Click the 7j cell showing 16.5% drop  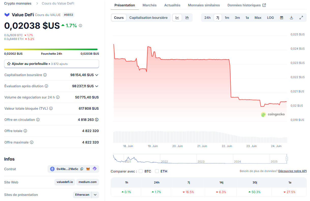188,192
